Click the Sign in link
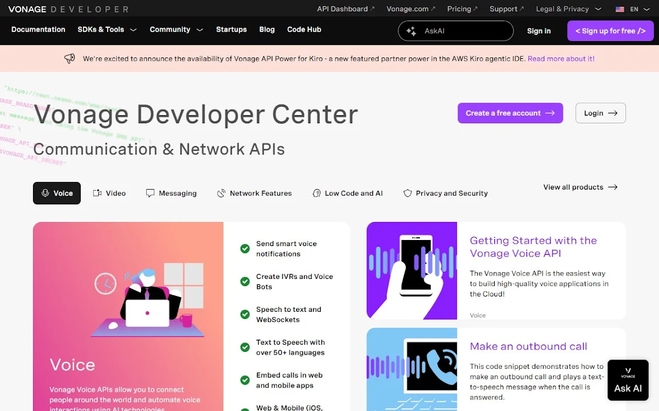The height and width of the screenshot is (411, 659). pos(539,31)
